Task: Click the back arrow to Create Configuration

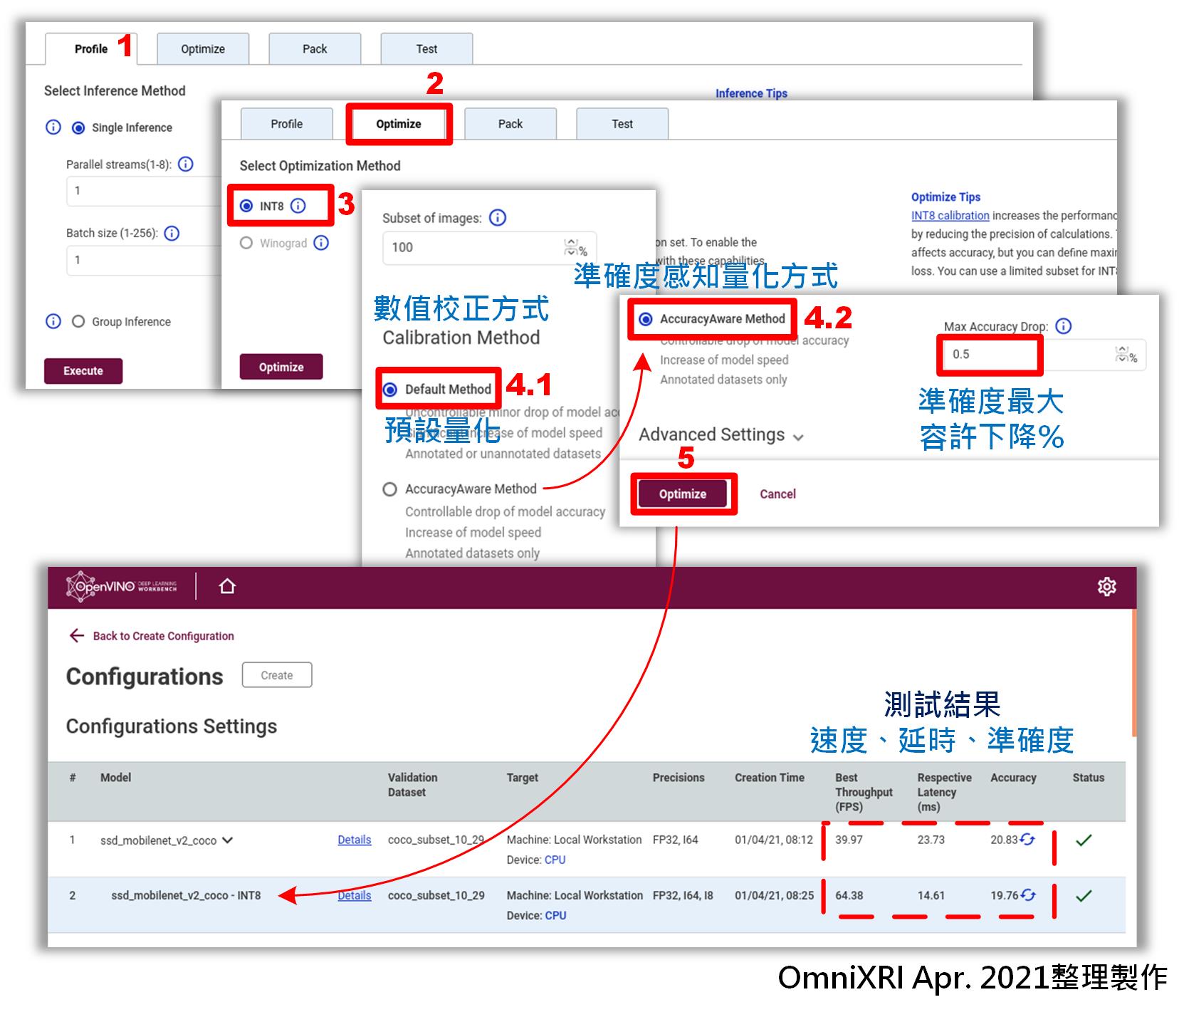Action: [77, 635]
